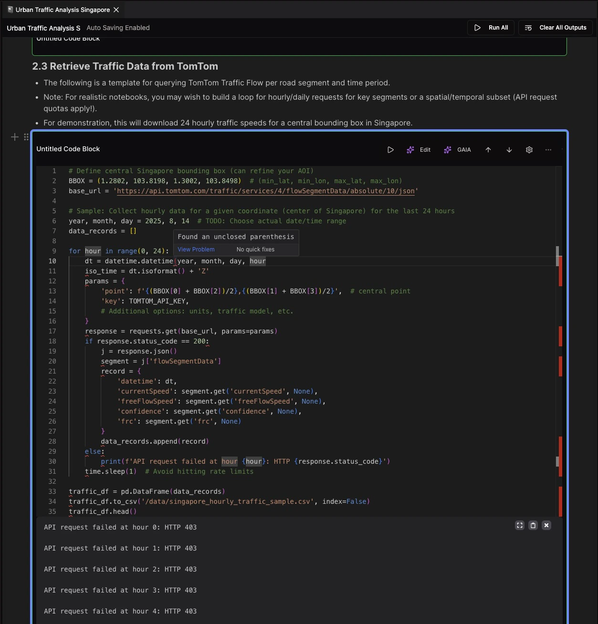Clear this cell's output with the X icon
The width and height of the screenshot is (598, 624).
(x=546, y=525)
